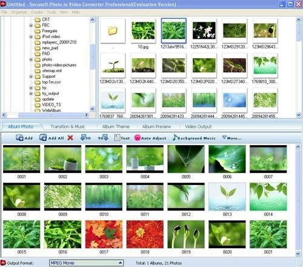
Task: Open the Text tool
Action: 122,138
